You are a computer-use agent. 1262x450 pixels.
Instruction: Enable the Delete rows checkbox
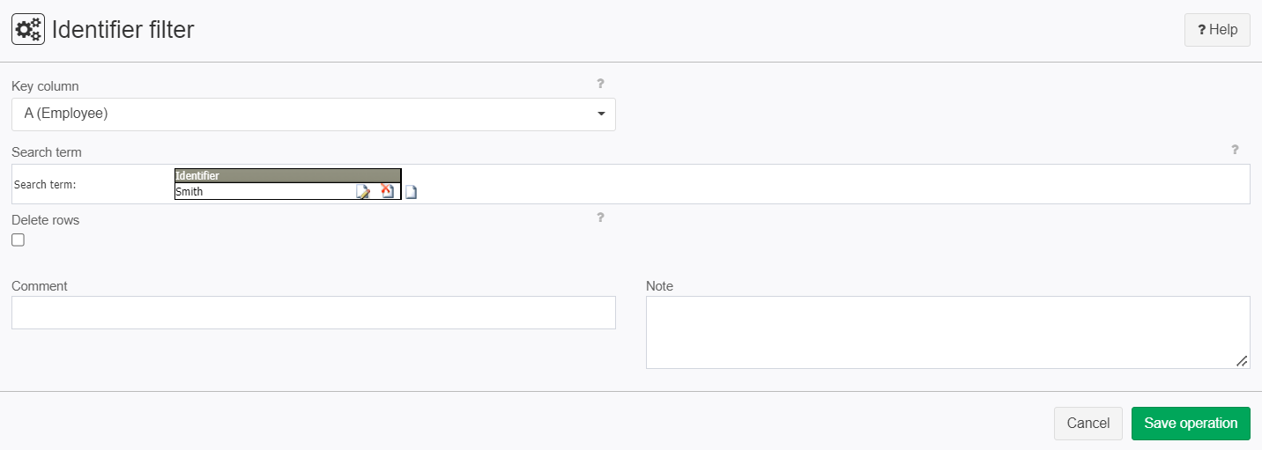18,240
